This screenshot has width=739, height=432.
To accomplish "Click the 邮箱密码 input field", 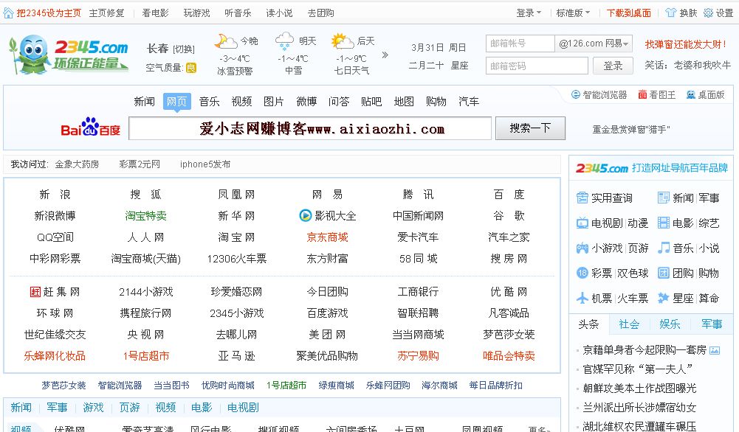I will pos(537,66).
